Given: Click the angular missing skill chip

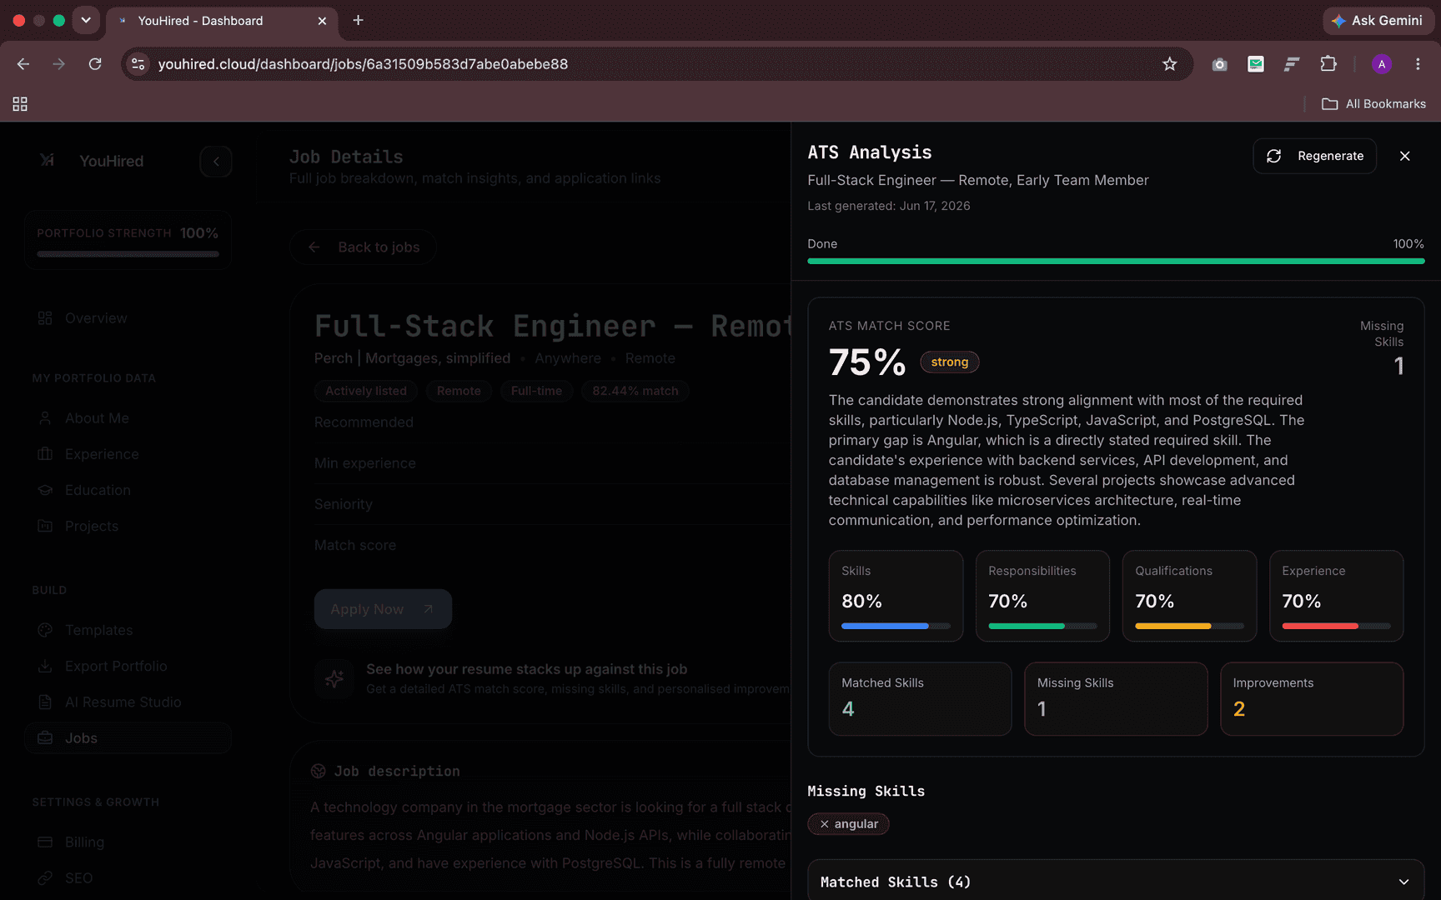Looking at the screenshot, I should (848, 823).
